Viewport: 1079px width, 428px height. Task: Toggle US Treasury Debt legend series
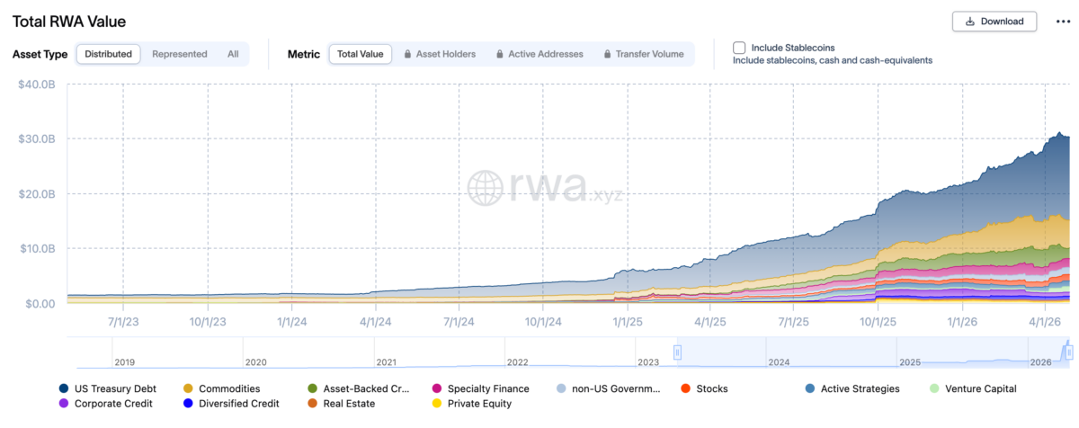[x=108, y=388]
